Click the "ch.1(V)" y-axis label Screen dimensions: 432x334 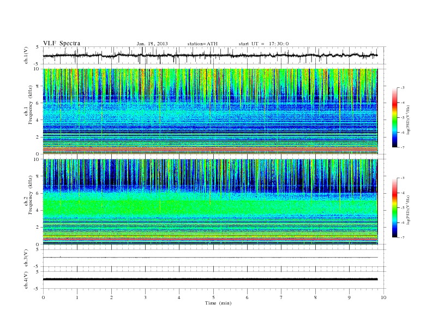pos(26,56)
